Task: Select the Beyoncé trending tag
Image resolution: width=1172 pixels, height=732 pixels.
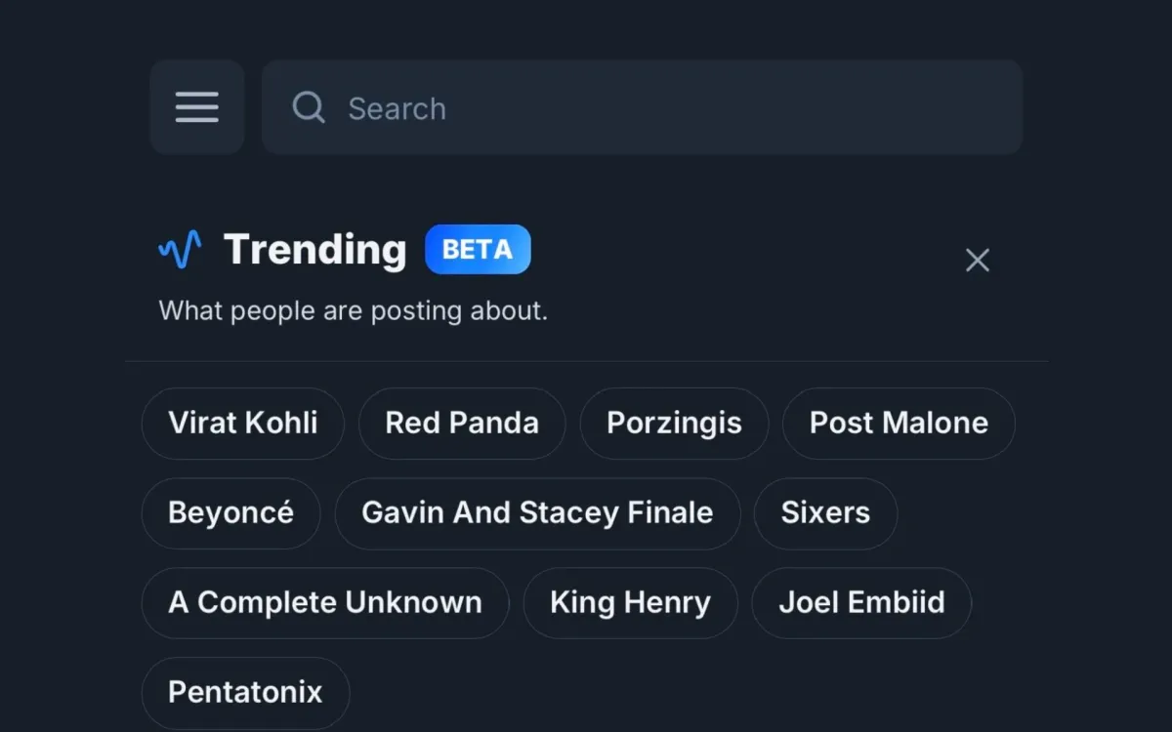Action: 230,513
